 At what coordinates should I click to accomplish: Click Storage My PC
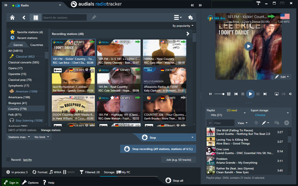pyautogui.click(x=123, y=172)
